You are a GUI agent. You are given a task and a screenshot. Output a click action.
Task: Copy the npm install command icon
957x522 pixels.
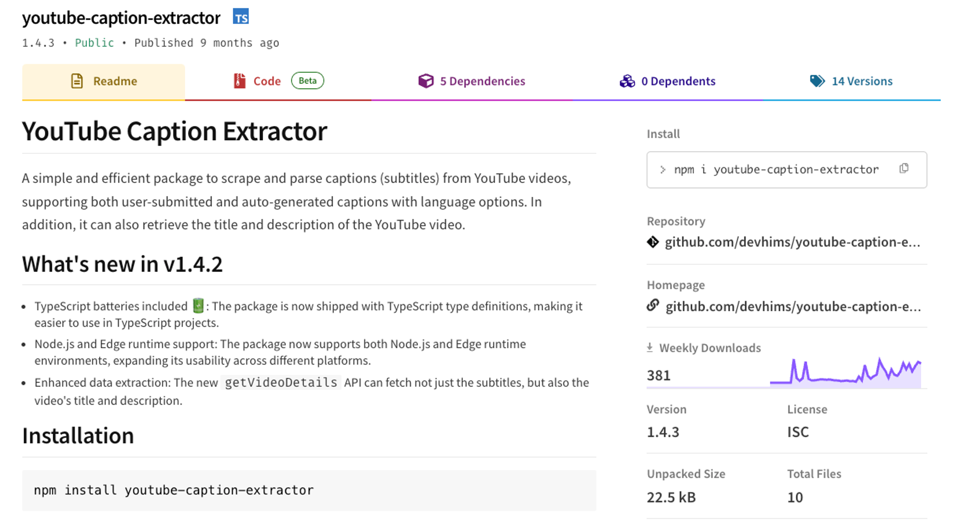(x=903, y=169)
